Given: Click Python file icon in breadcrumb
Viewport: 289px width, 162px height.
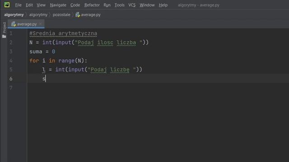Looking at the screenshot, I should pos(78,15).
